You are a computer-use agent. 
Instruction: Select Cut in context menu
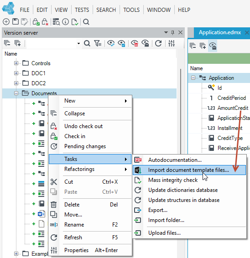click(90, 182)
